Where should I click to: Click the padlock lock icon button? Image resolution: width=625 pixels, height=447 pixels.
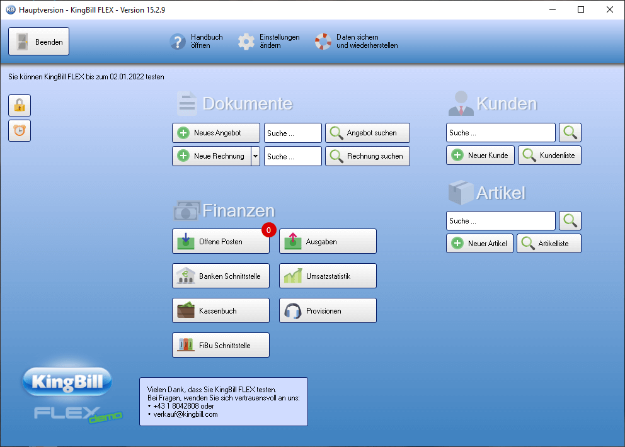point(20,106)
